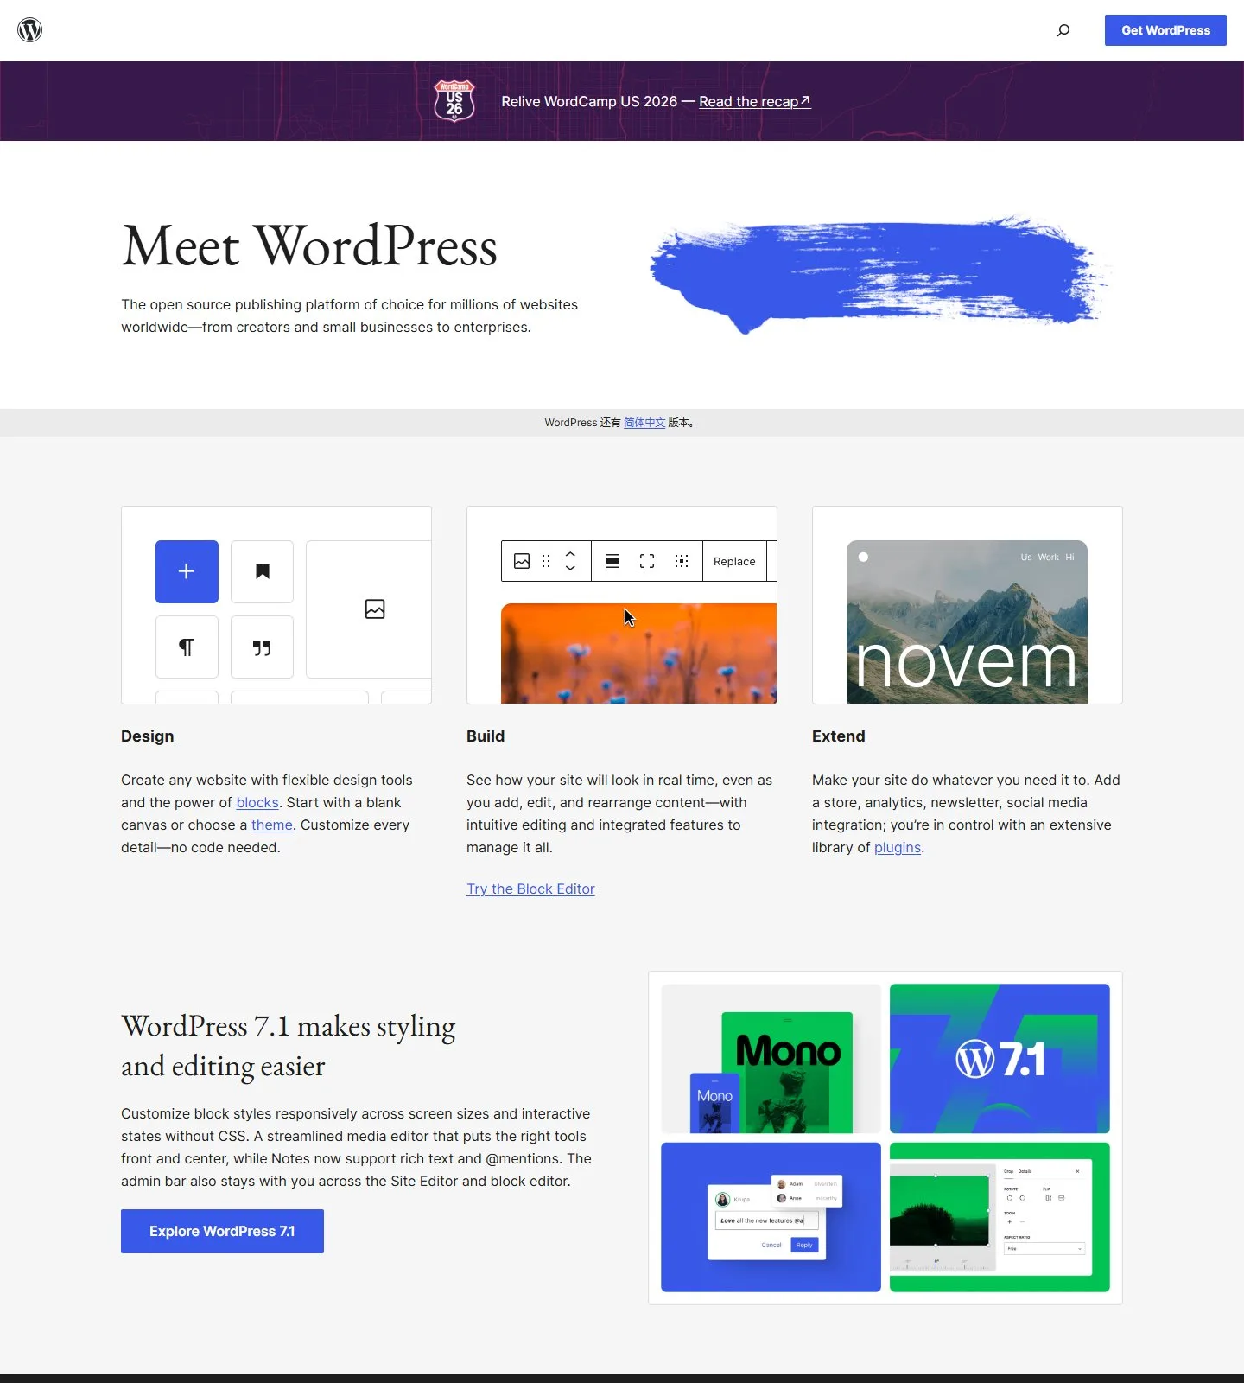This screenshot has height=1383, width=1244.
Task: Open the theme link in Design text
Action: (x=272, y=825)
